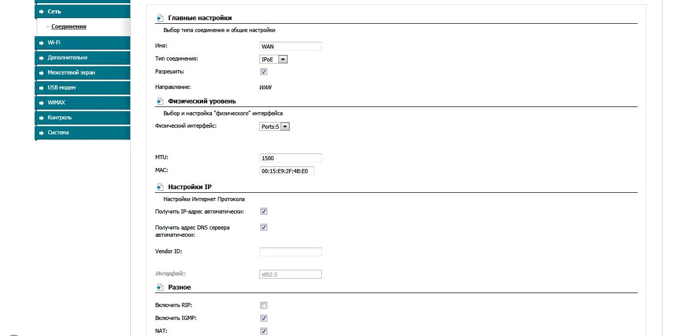Viewport: 695px width, 336px height.
Task: Focus the MAC address field
Action: click(x=287, y=171)
